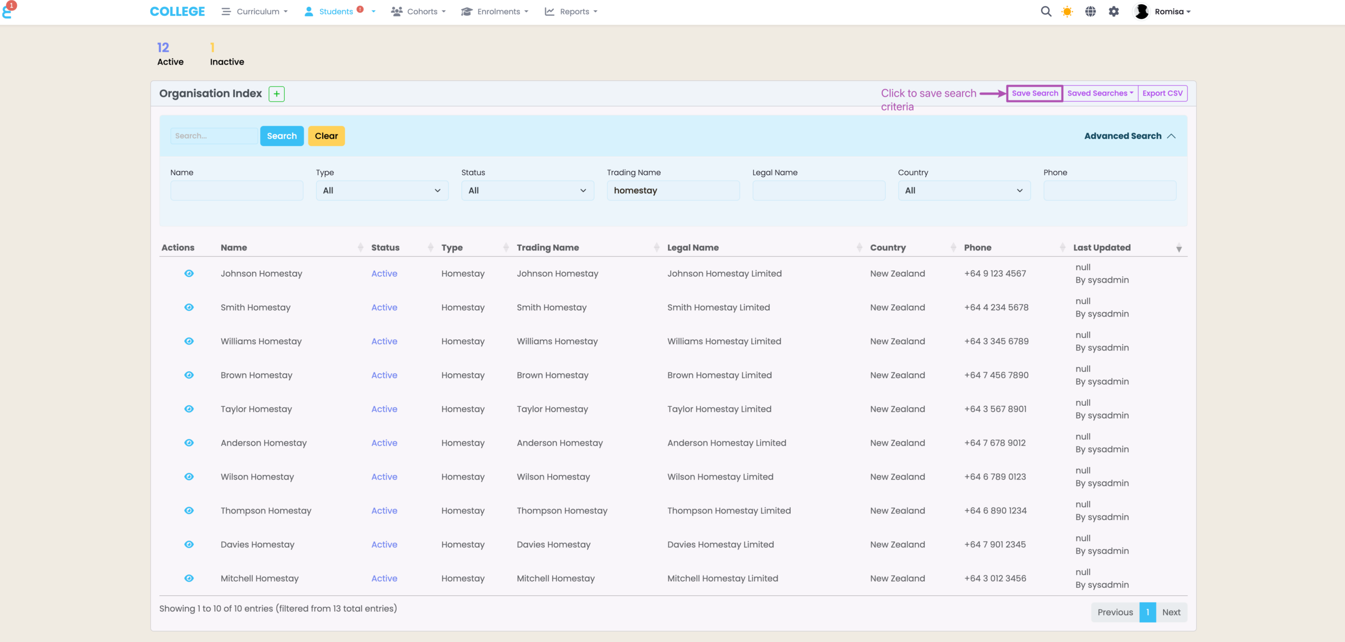Image resolution: width=1345 pixels, height=642 pixels.
Task: Click the green plus add organisation icon
Action: coord(276,94)
